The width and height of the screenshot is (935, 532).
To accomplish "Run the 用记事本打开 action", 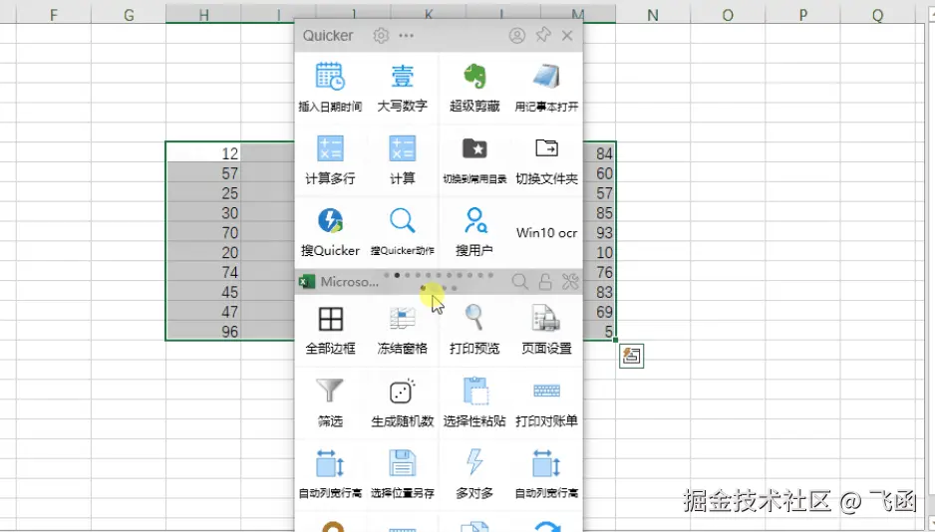I will pyautogui.click(x=547, y=88).
